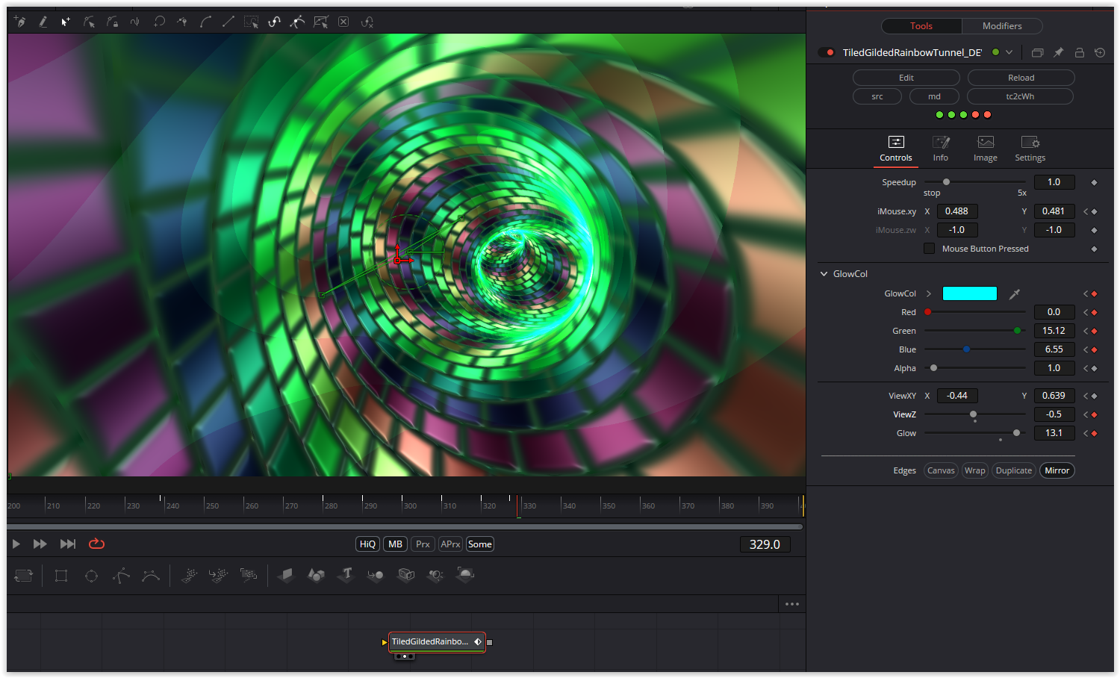
Task: Toggle the lock icon in inspector header
Action: pos(1079,52)
